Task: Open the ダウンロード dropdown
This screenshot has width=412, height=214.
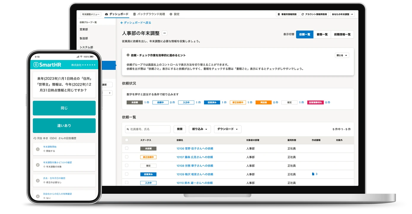Action: [228, 129]
